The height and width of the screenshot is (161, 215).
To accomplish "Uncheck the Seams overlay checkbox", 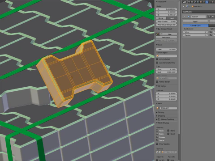I will (x=157, y=140).
